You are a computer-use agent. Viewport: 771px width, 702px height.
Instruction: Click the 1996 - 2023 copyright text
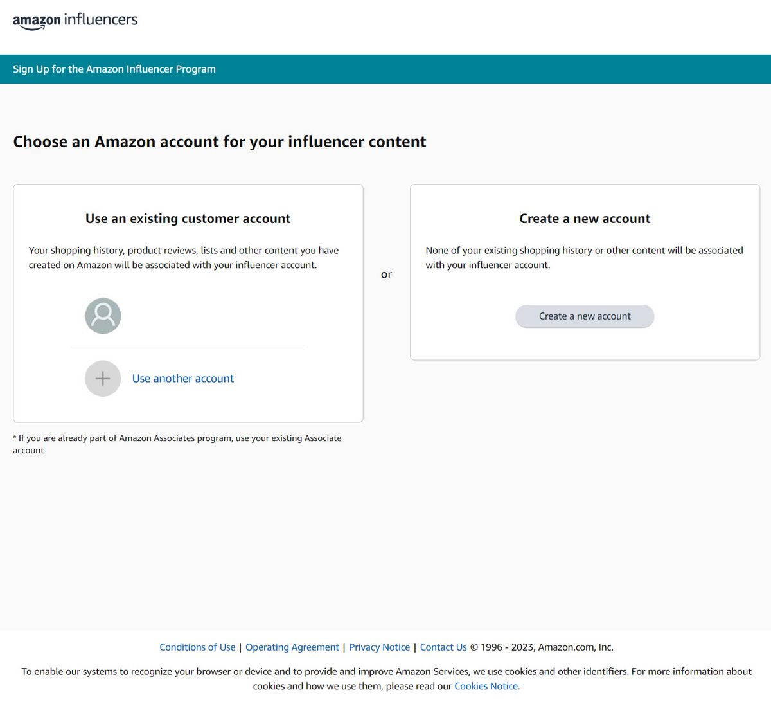click(x=542, y=647)
